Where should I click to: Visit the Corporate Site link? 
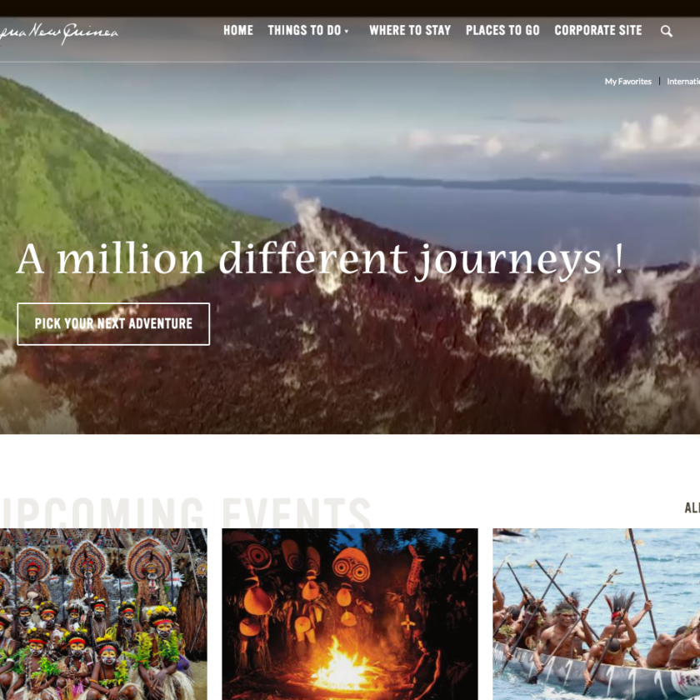point(598,30)
